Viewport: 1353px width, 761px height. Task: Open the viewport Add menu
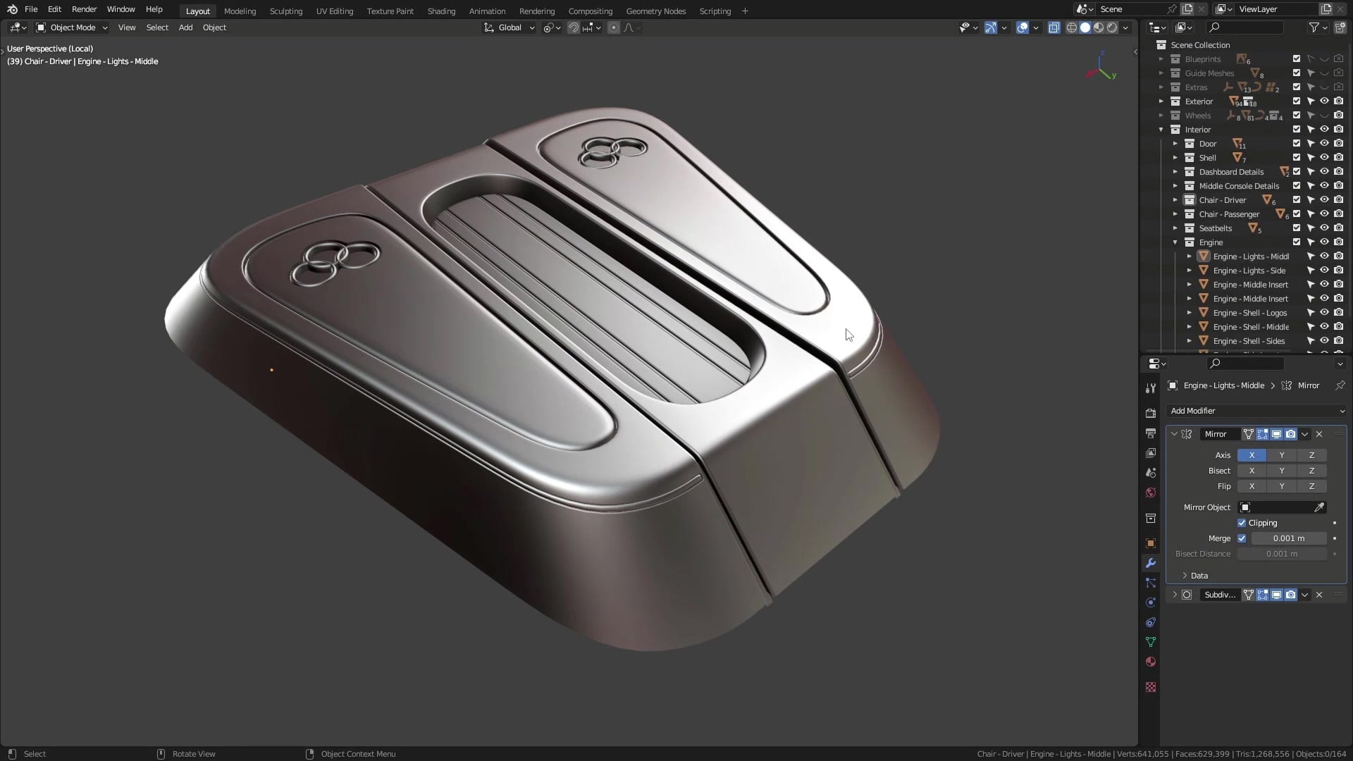(x=185, y=27)
